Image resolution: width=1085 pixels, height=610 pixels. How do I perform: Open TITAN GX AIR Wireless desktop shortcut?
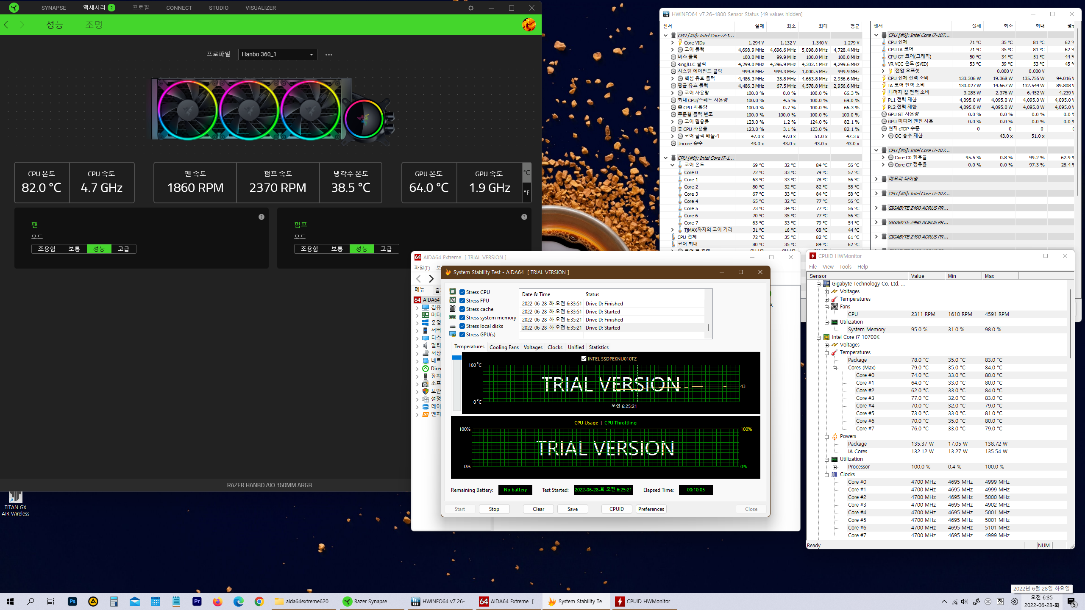(x=15, y=504)
